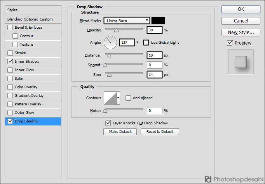The width and height of the screenshot is (265, 184).
Task: Open the black shadow color swatch
Action: point(158,21)
